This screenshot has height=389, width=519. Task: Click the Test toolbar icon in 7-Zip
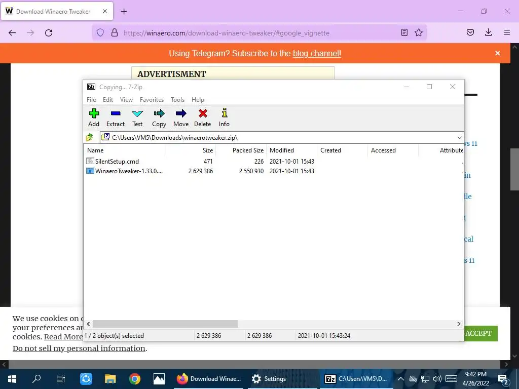click(137, 118)
